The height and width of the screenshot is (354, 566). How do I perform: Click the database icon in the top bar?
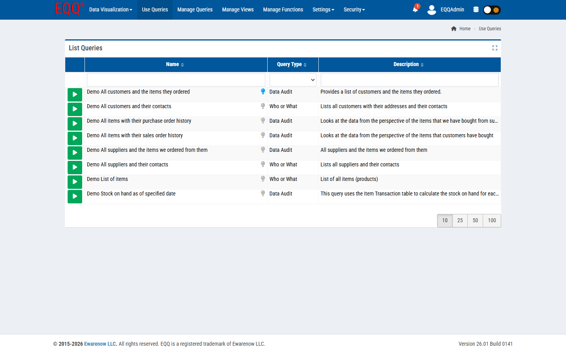(x=476, y=9)
